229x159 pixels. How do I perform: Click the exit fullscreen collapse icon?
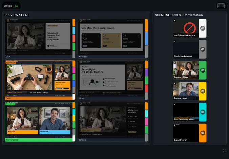(224, 151)
